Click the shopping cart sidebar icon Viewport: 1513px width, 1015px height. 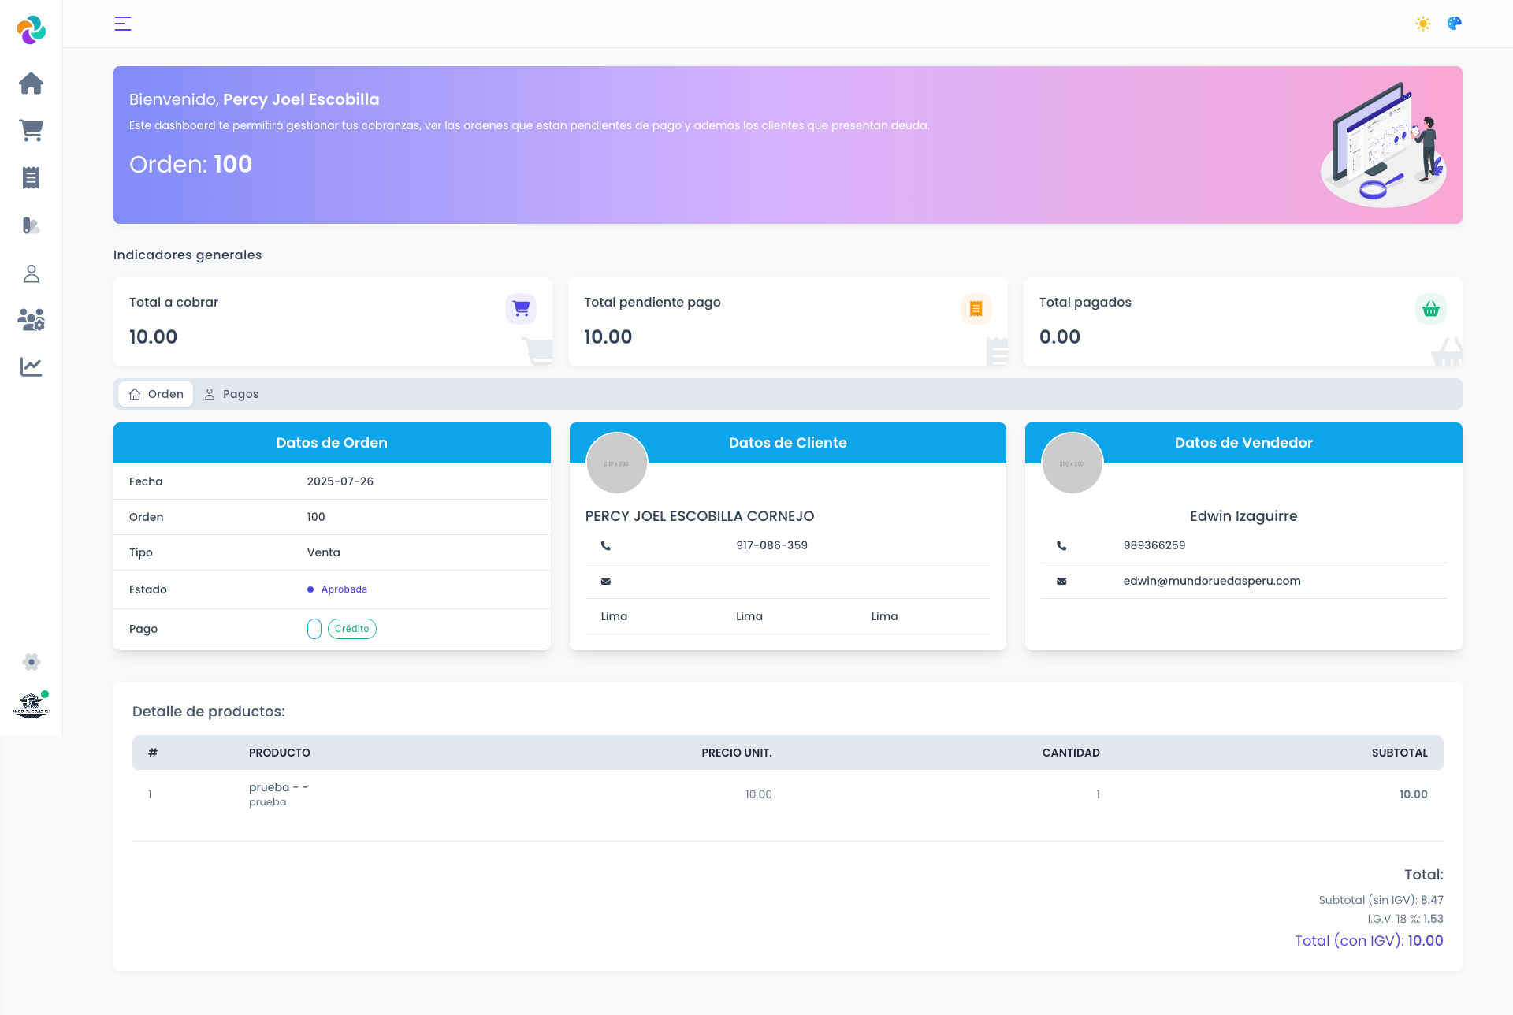click(31, 131)
